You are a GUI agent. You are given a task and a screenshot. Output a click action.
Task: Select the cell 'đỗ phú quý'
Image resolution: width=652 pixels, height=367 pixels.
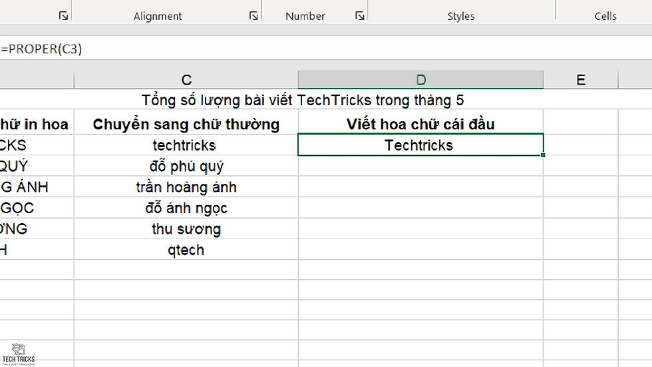point(186,166)
